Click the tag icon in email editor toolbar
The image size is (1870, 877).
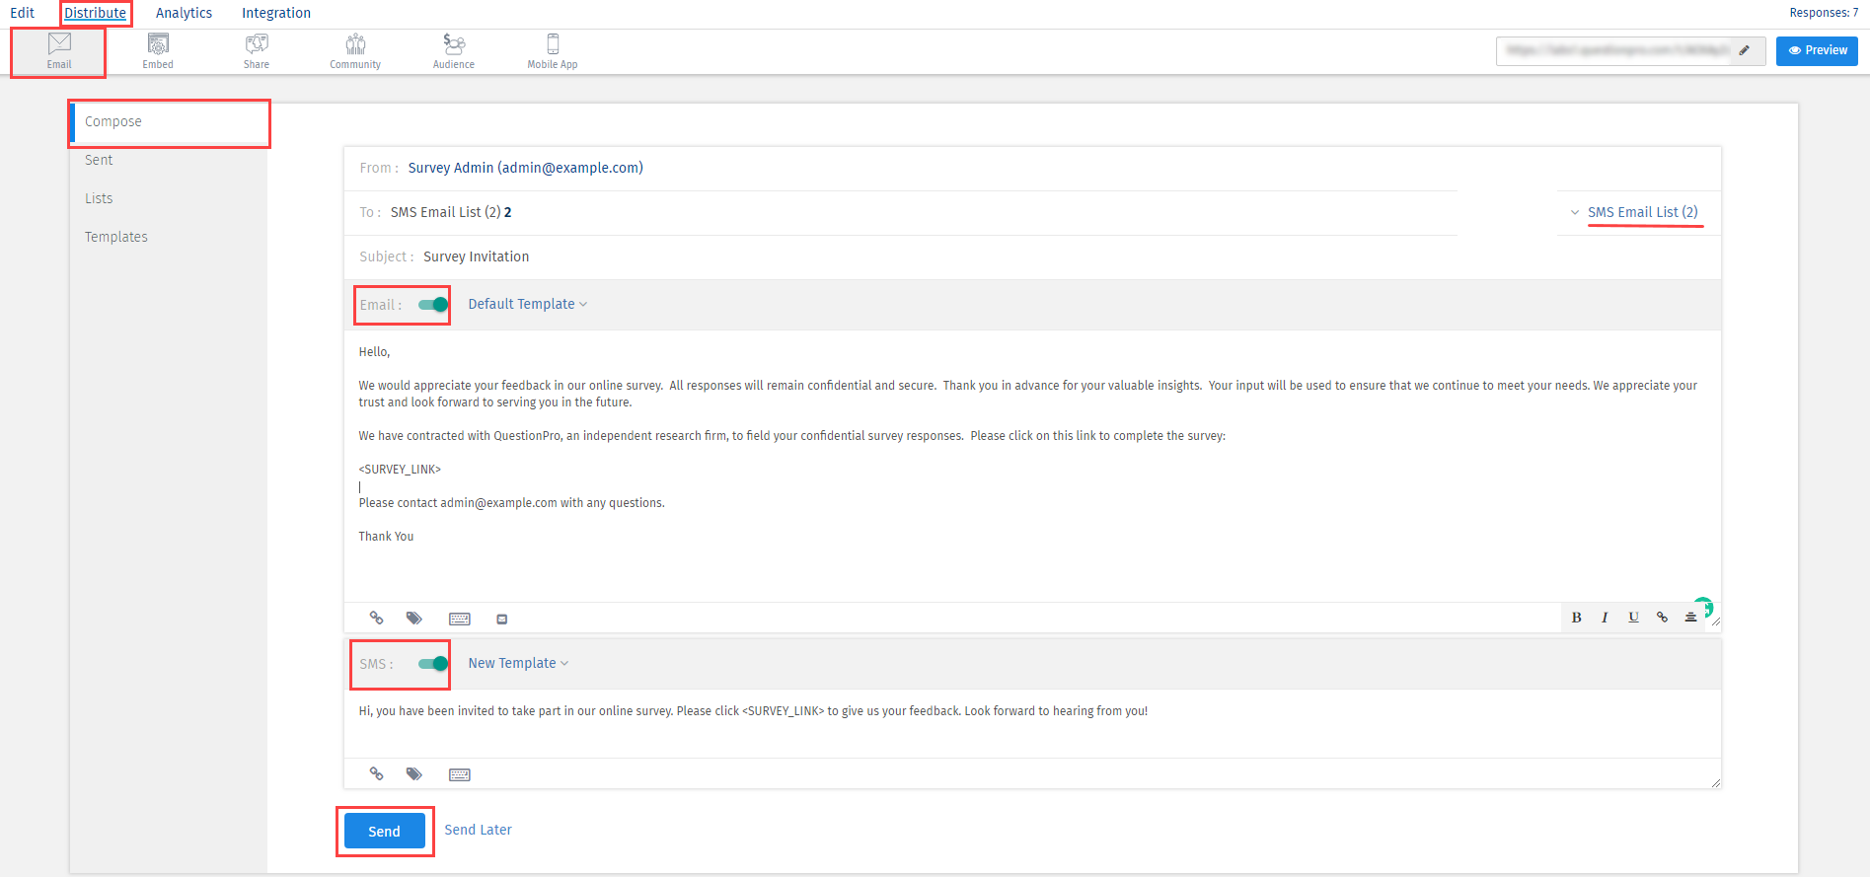(414, 619)
